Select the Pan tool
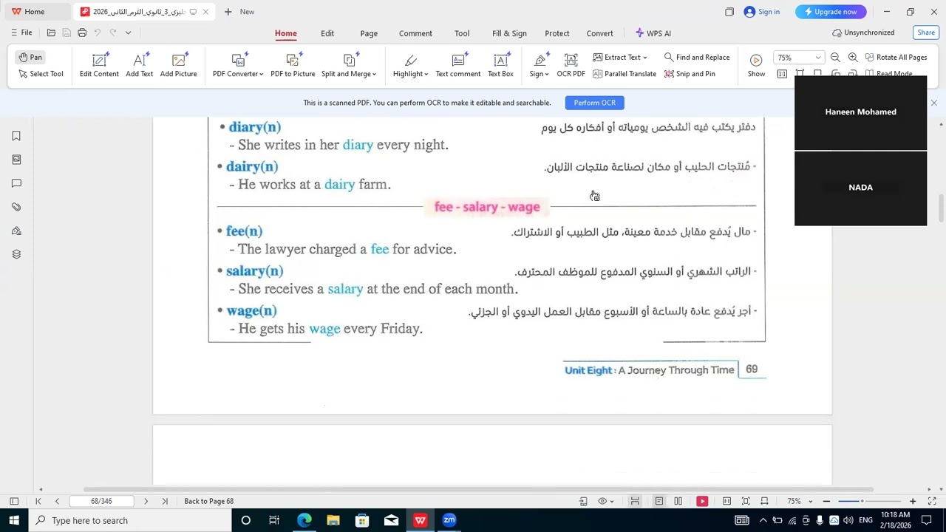 [x=30, y=57]
